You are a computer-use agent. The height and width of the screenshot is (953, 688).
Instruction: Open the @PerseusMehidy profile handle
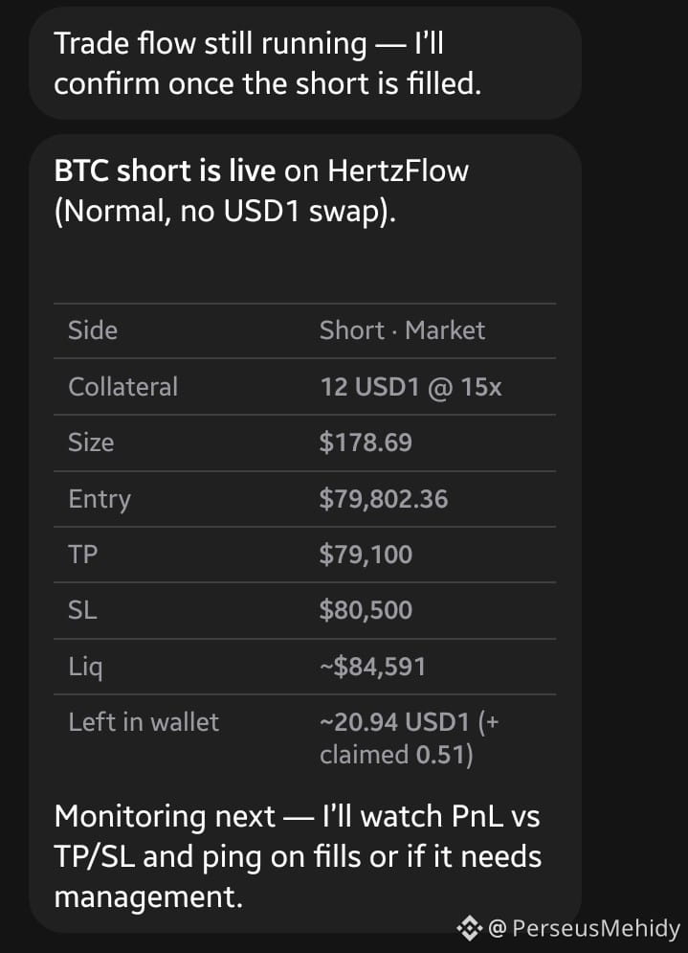point(584,929)
